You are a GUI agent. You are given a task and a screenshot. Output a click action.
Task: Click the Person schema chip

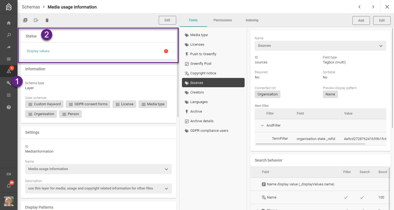[70, 114]
